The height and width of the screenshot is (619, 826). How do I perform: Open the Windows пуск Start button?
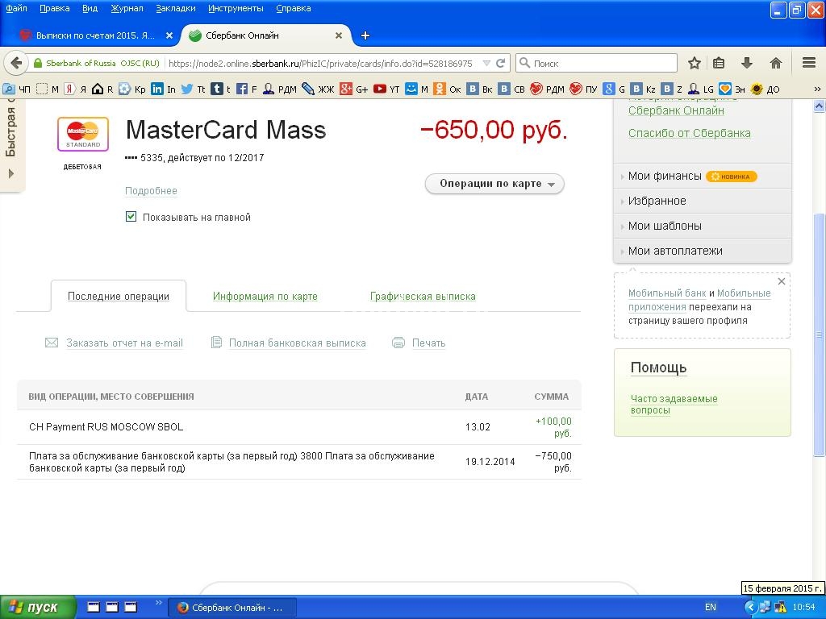coord(39,608)
